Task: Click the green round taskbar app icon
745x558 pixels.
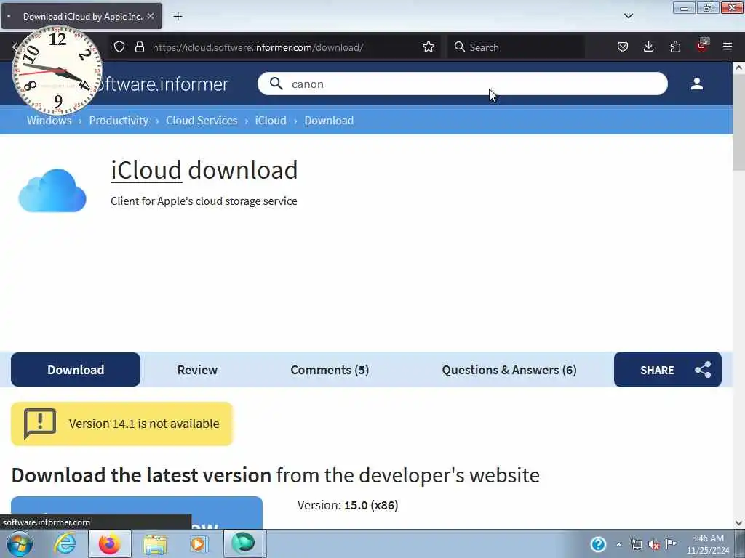Action: (x=243, y=543)
